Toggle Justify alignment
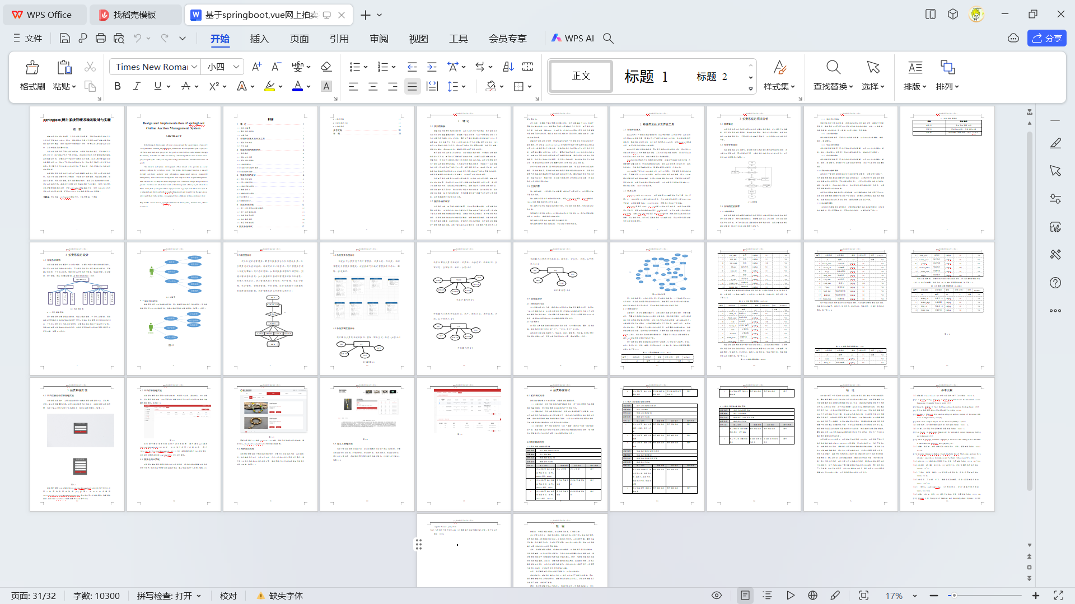This screenshot has height=604, width=1075. (x=412, y=86)
